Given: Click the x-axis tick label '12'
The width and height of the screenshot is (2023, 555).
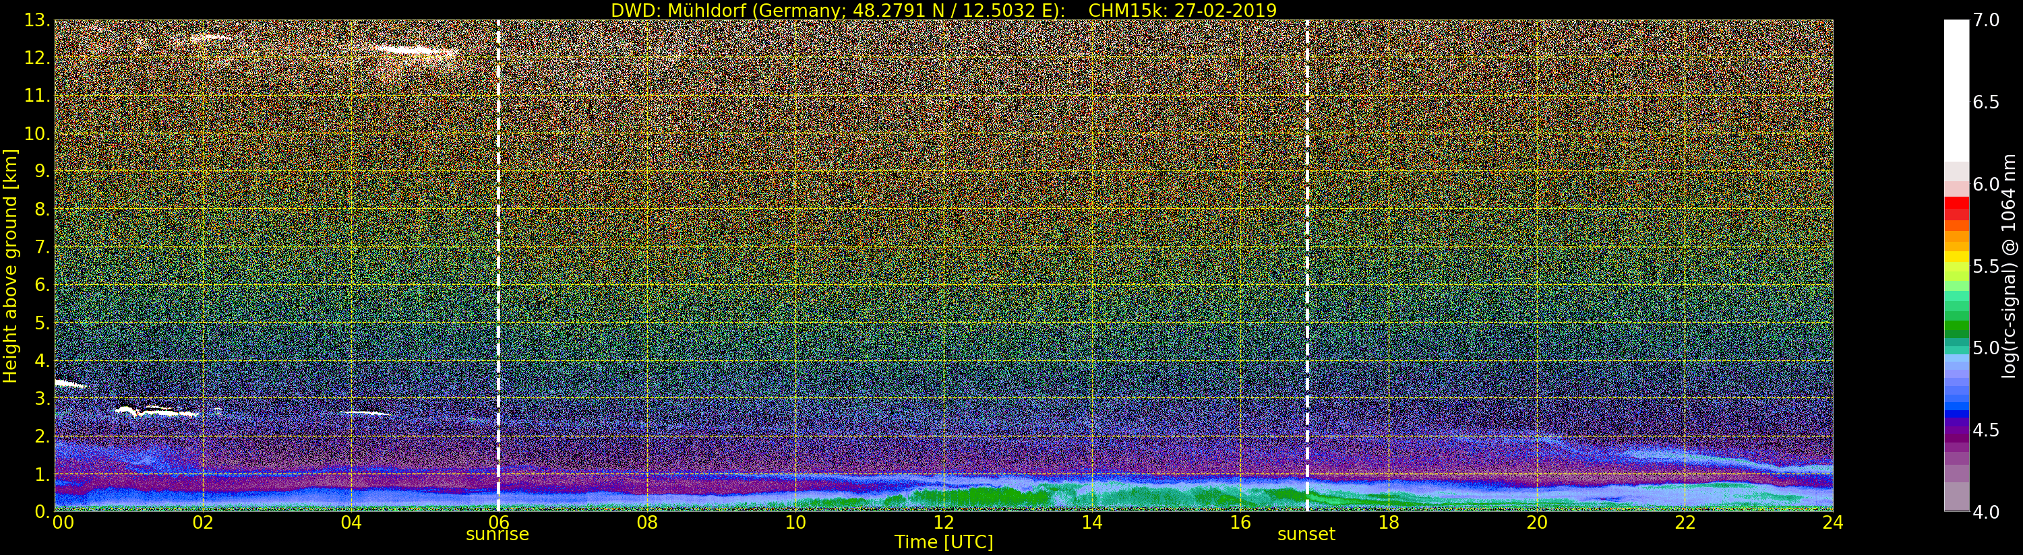Looking at the screenshot, I should 943,522.
